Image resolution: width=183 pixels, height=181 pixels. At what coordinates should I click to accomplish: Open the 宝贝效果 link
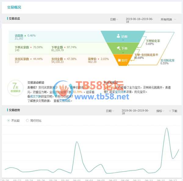coord(120,92)
